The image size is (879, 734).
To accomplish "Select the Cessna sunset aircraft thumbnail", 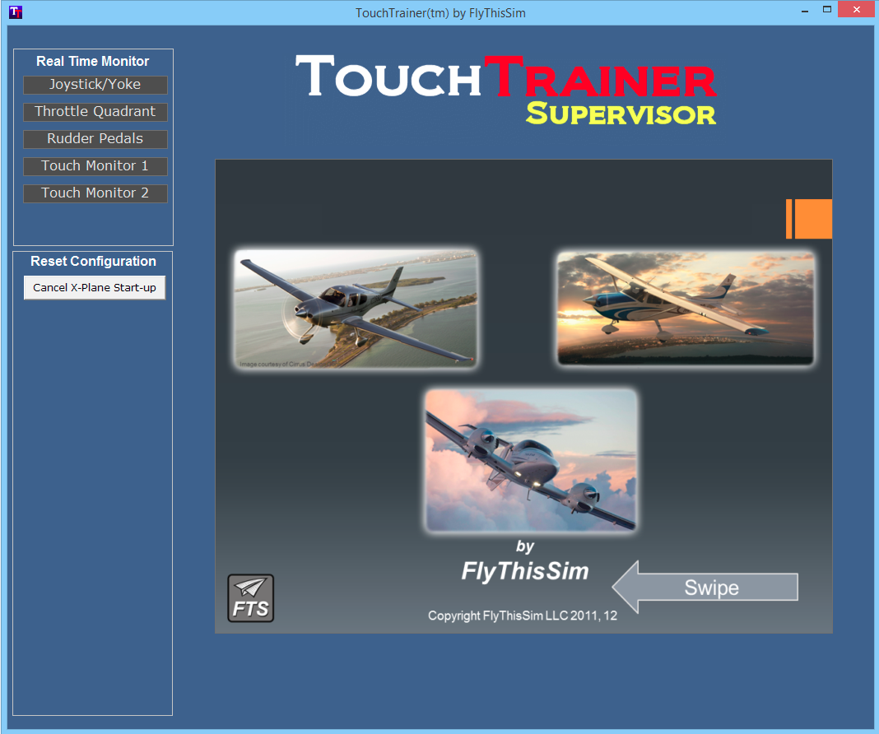I will 686,309.
